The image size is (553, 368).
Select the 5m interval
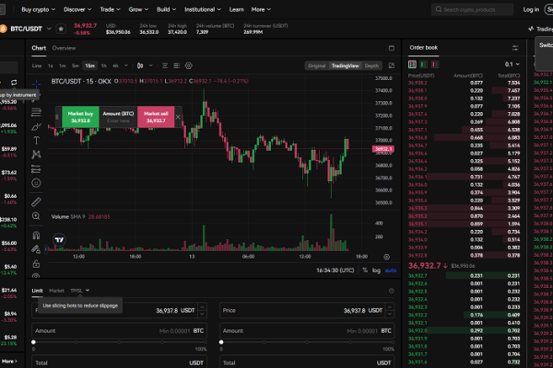(76, 66)
